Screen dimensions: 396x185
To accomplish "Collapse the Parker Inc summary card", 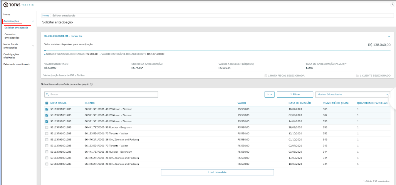I will [x=389, y=36].
